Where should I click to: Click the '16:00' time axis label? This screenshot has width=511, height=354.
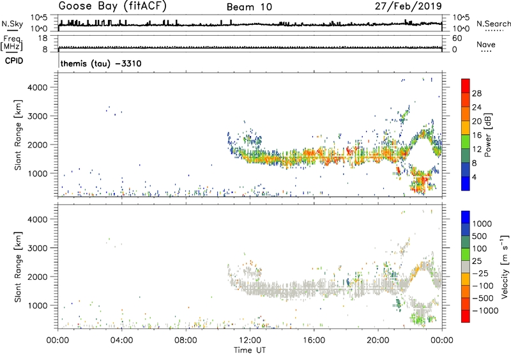(x=314, y=341)
